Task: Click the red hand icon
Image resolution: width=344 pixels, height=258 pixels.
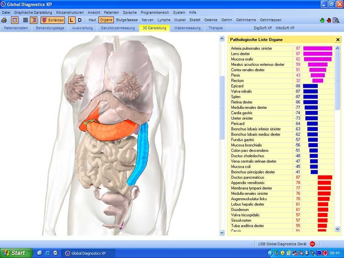Action: click(x=329, y=20)
